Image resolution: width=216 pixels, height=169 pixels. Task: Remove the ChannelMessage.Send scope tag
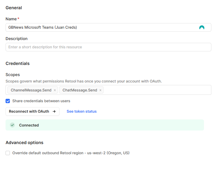point(55,90)
